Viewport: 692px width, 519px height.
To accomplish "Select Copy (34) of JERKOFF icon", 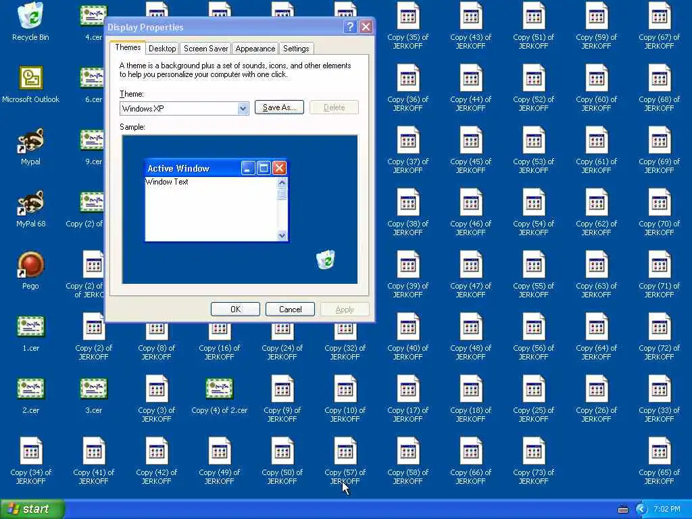I will click(x=30, y=451).
